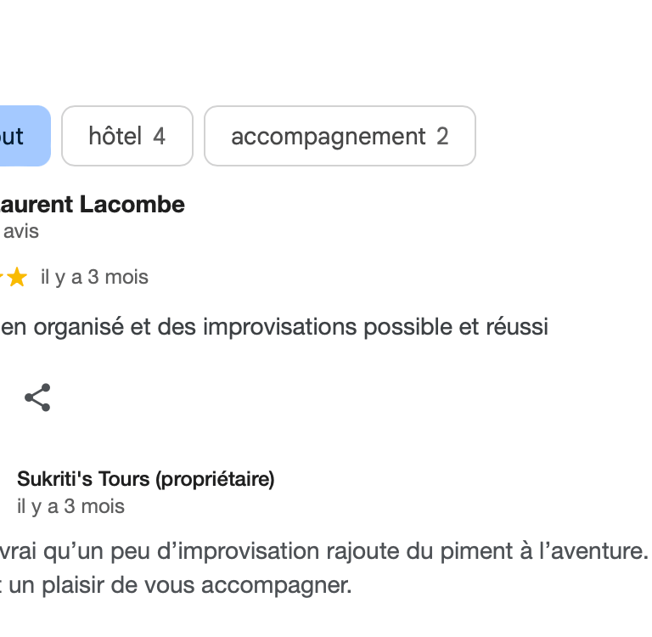Image resolution: width=652 pixels, height=637 pixels.
Task: Click the number 2 in the accompagnement chip
Action: tap(442, 136)
